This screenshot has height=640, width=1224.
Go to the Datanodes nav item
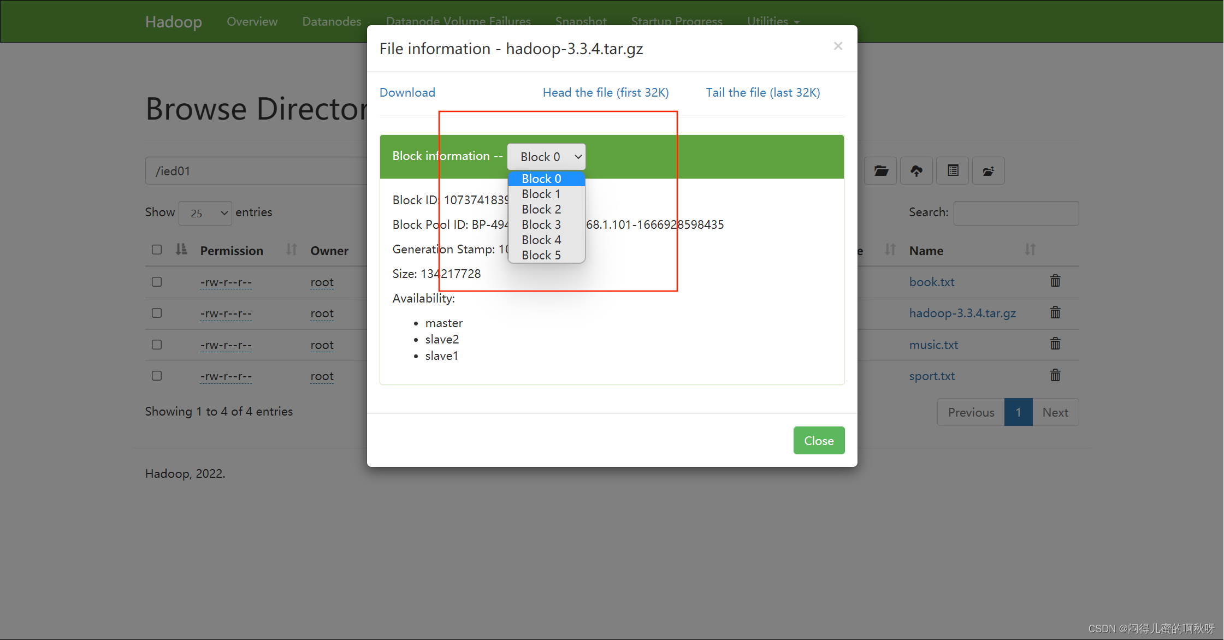coord(332,22)
